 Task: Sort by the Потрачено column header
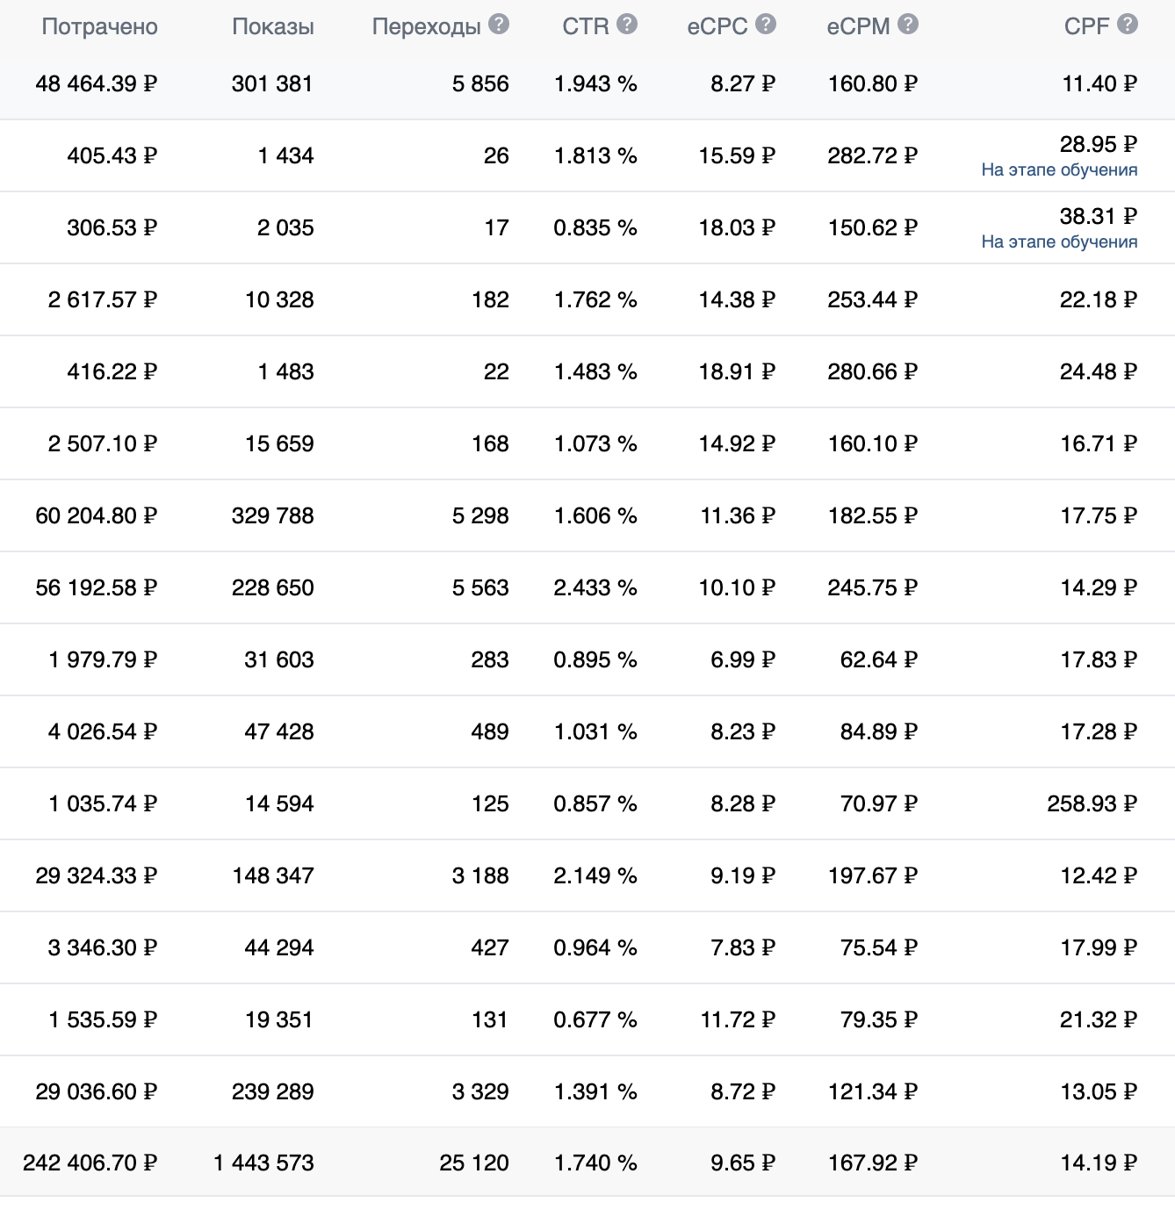100,26
